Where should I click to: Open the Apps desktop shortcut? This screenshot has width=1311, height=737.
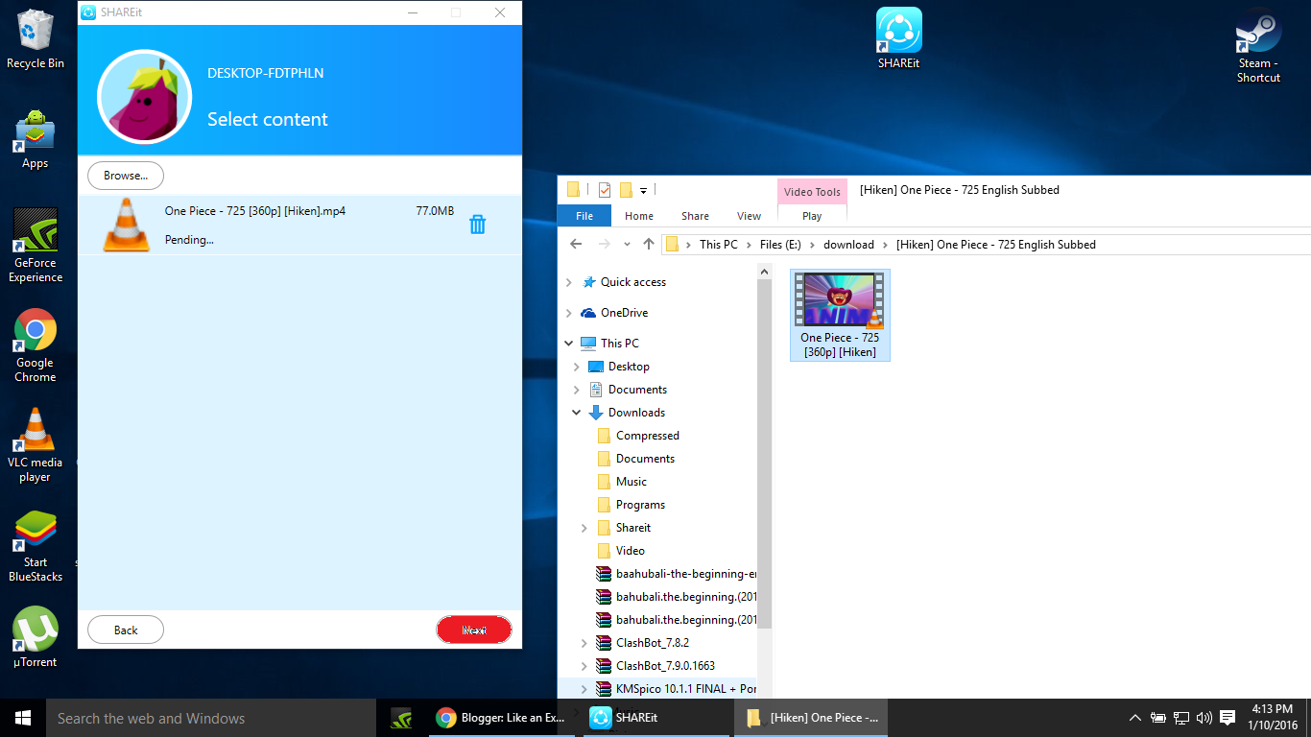click(36, 139)
